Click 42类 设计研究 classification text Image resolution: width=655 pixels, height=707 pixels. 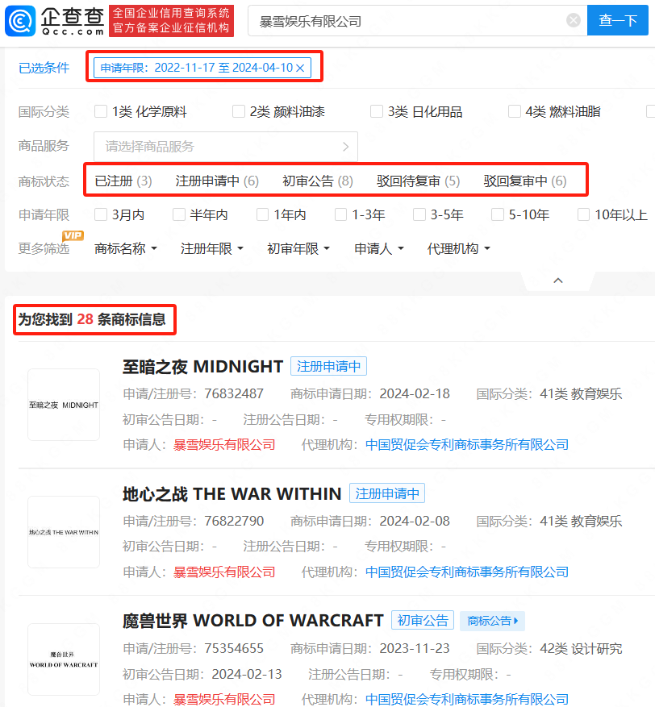(581, 648)
